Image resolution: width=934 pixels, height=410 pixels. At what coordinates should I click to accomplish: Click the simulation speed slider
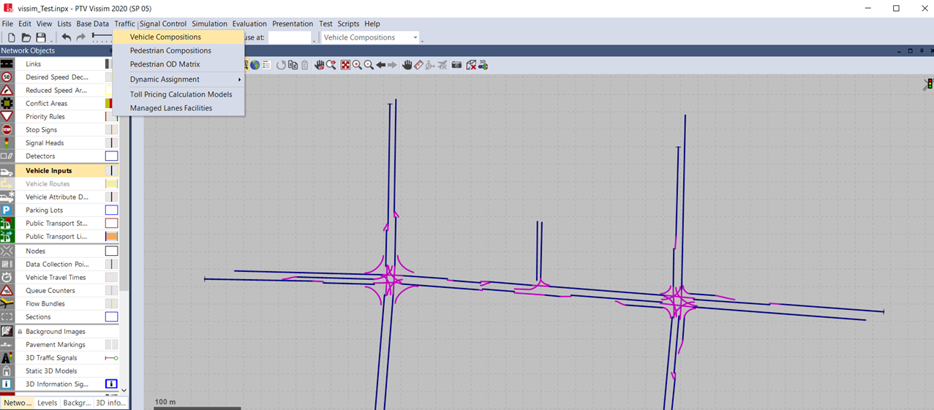[x=102, y=37]
